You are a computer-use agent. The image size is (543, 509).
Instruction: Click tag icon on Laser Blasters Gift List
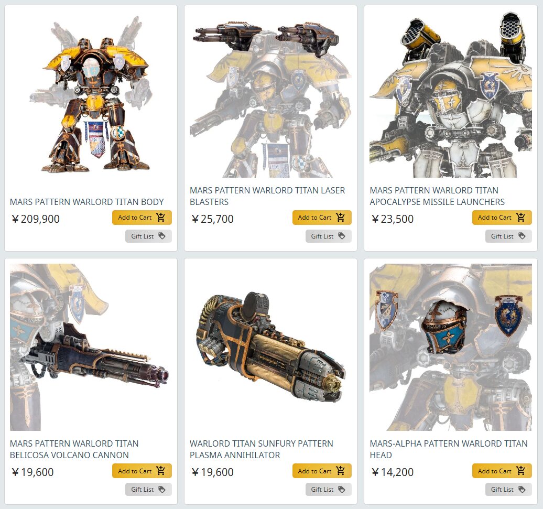[x=341, y=236]
